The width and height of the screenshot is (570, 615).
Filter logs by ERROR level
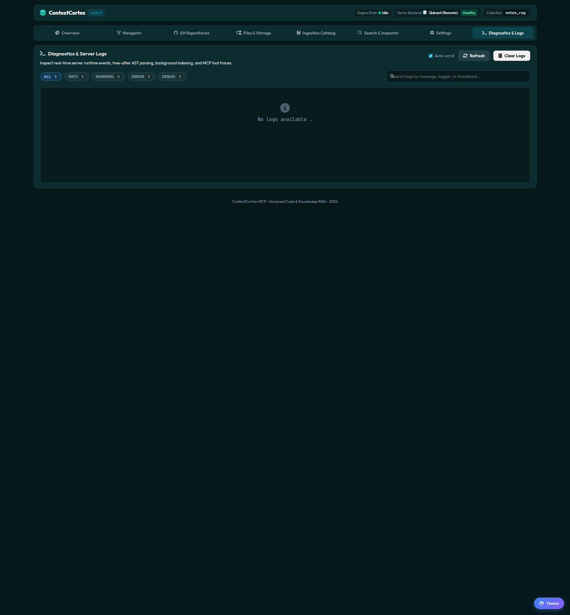(x=142, y=77)
